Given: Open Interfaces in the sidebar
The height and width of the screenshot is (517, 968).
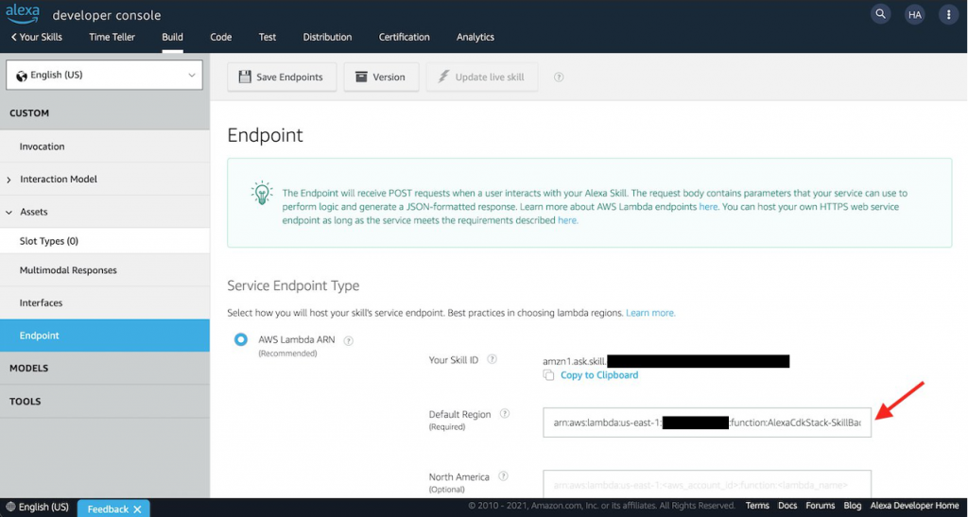Looking at the screenshot, I should [105, 302].
